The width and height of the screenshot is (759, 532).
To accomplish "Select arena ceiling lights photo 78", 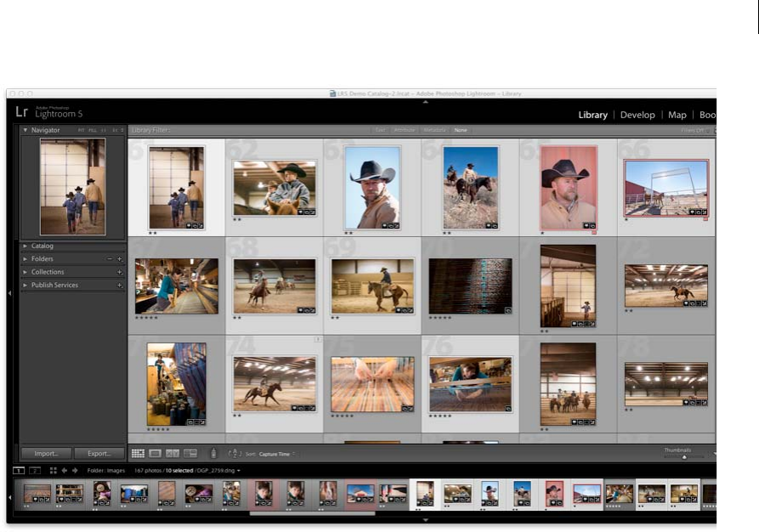I will coord(666,384).
